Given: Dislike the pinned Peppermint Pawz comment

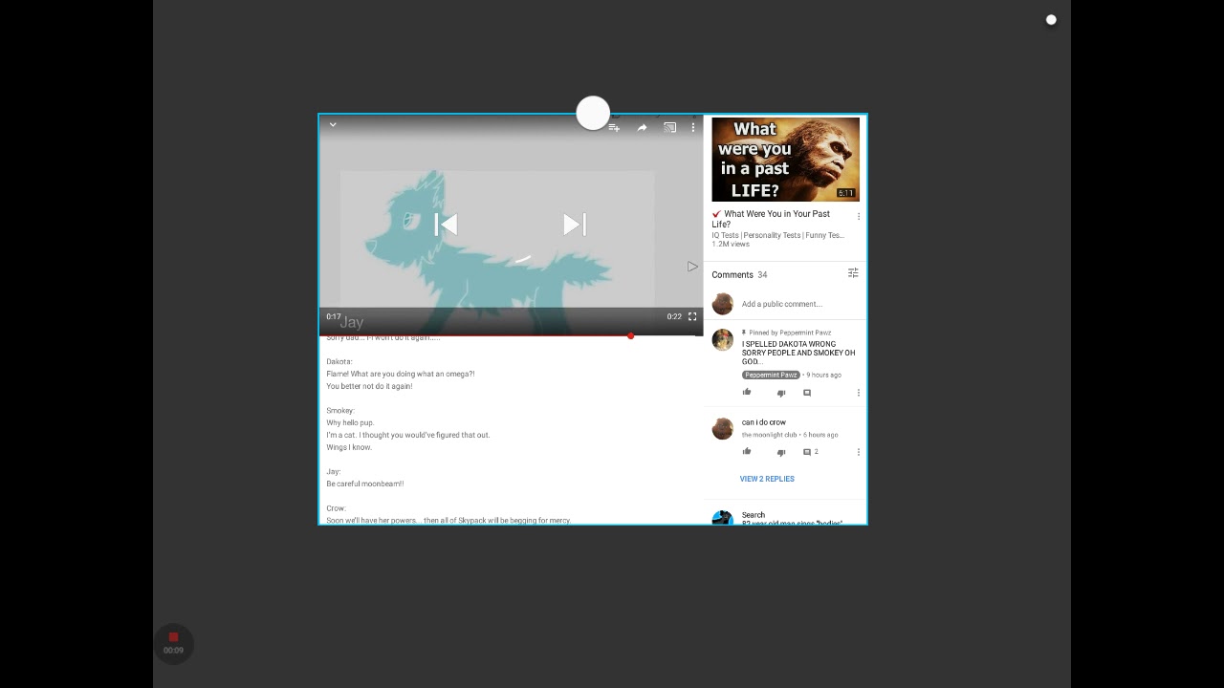Looking at the screenshot, I should 781,393.
